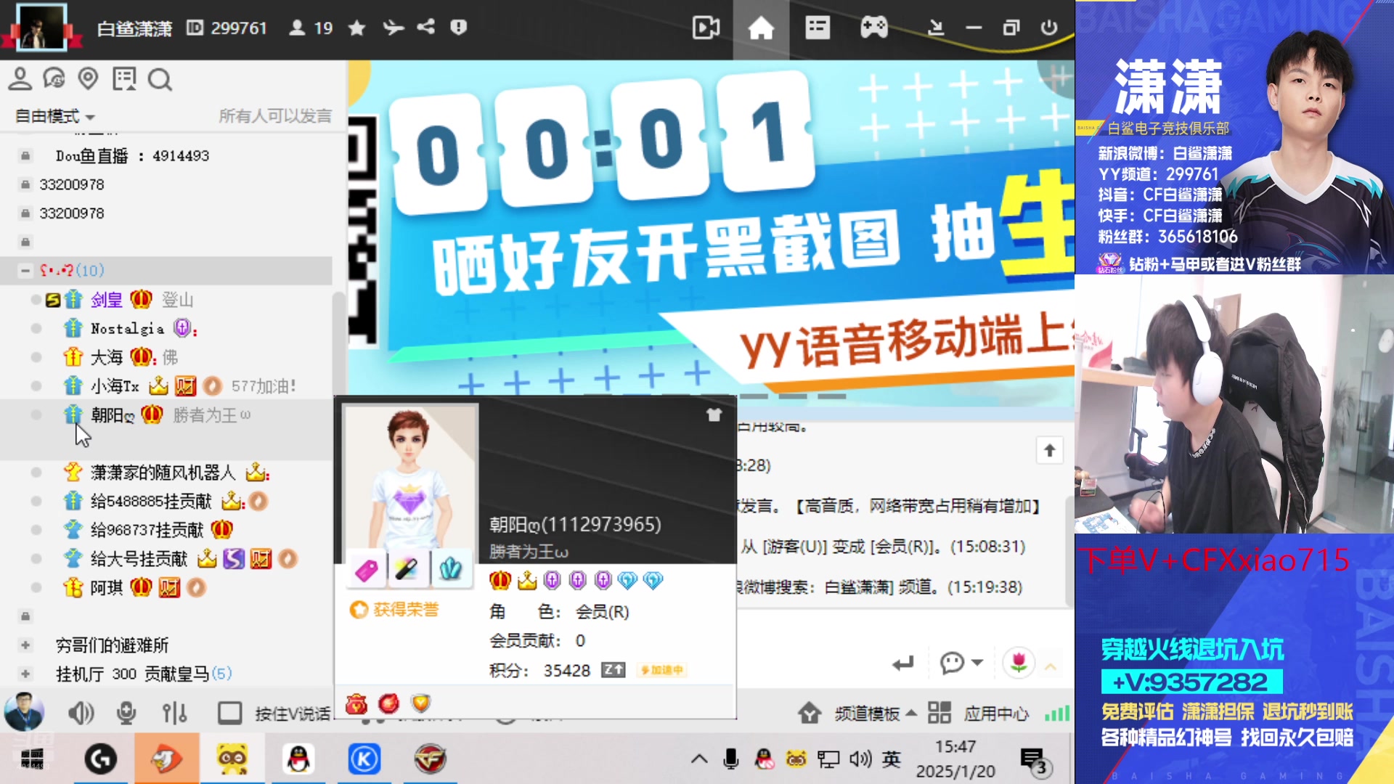The width and height of the screenshot is (1394, 784).
Task: Toggle the square checkbox before 按住V说话
Action: [x=229, y=714]
